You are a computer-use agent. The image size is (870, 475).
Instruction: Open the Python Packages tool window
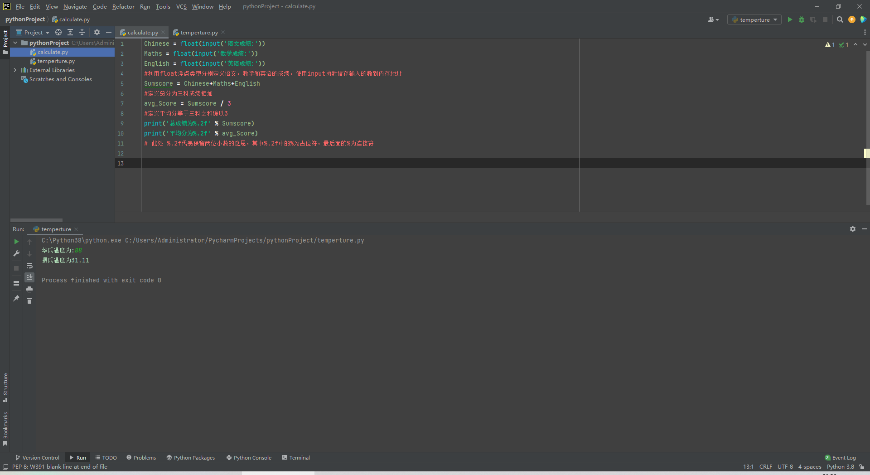(190, 457)
